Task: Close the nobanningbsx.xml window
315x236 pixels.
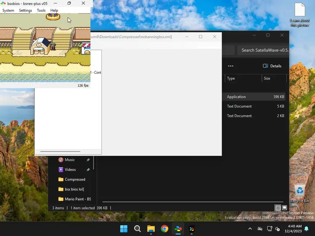Action: [214, 37]
